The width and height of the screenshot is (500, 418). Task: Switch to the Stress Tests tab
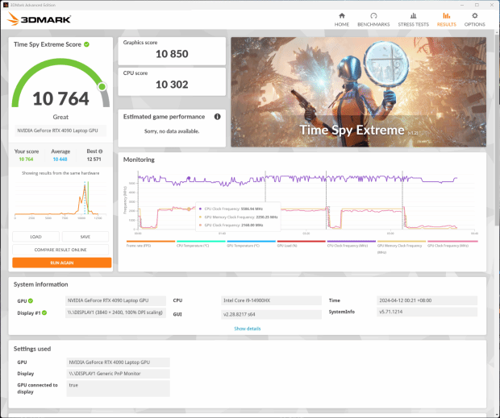tap(413, 20)
